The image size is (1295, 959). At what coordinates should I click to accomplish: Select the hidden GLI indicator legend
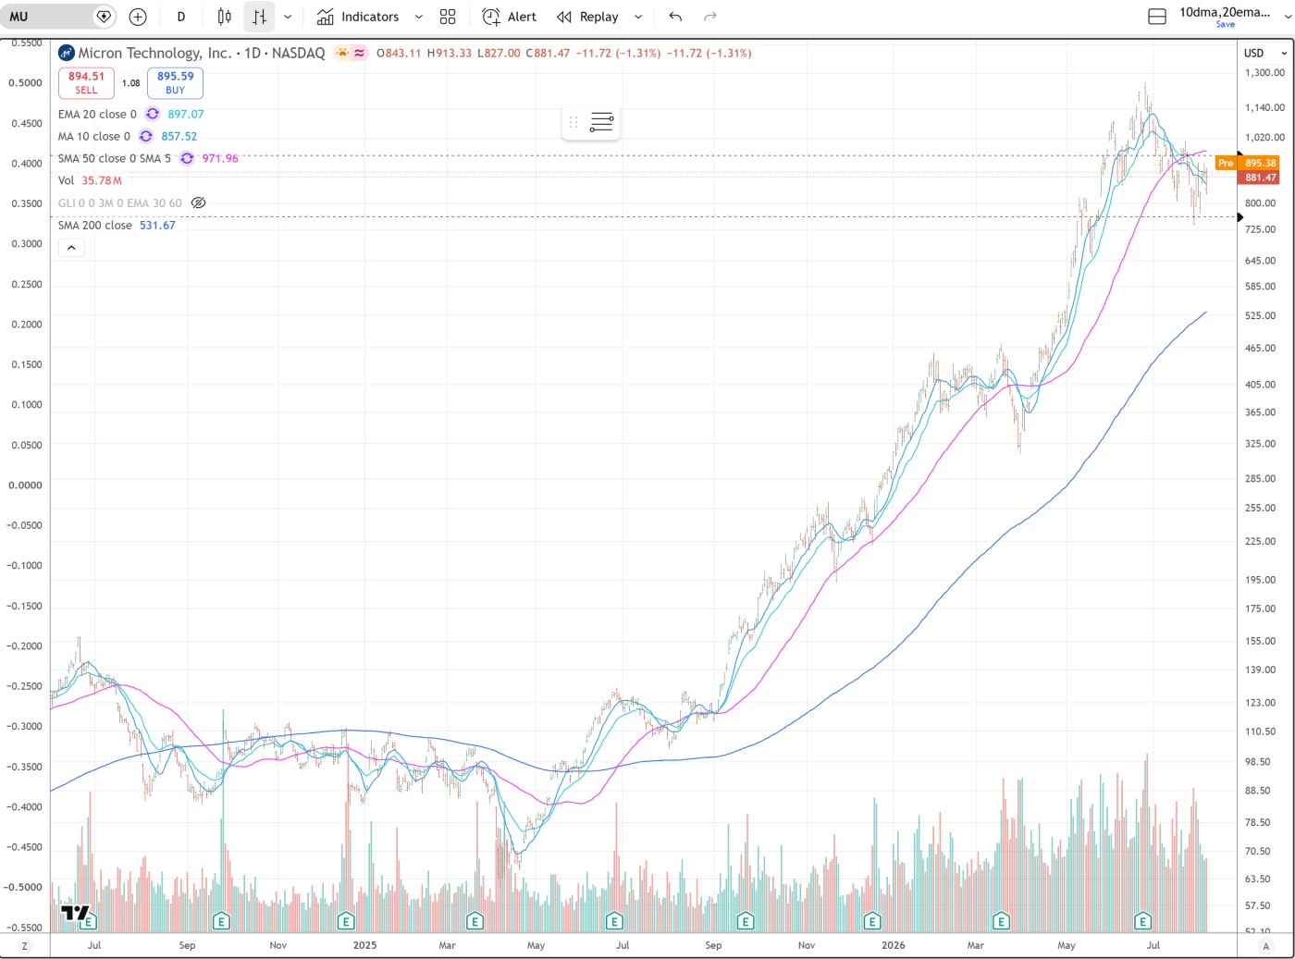[120, 203]
